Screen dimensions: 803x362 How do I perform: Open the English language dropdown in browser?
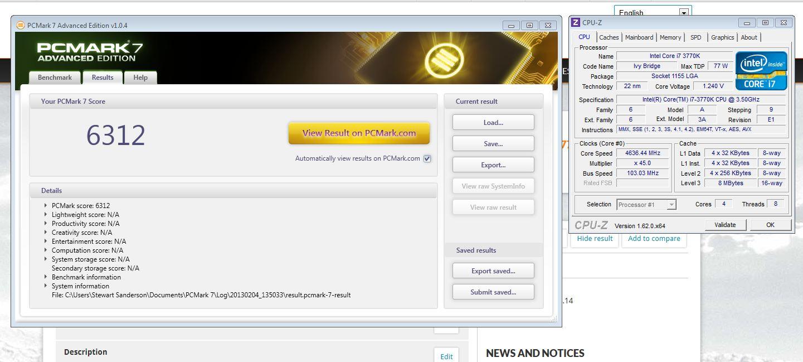pyautogui.click(x=653, y=12)
